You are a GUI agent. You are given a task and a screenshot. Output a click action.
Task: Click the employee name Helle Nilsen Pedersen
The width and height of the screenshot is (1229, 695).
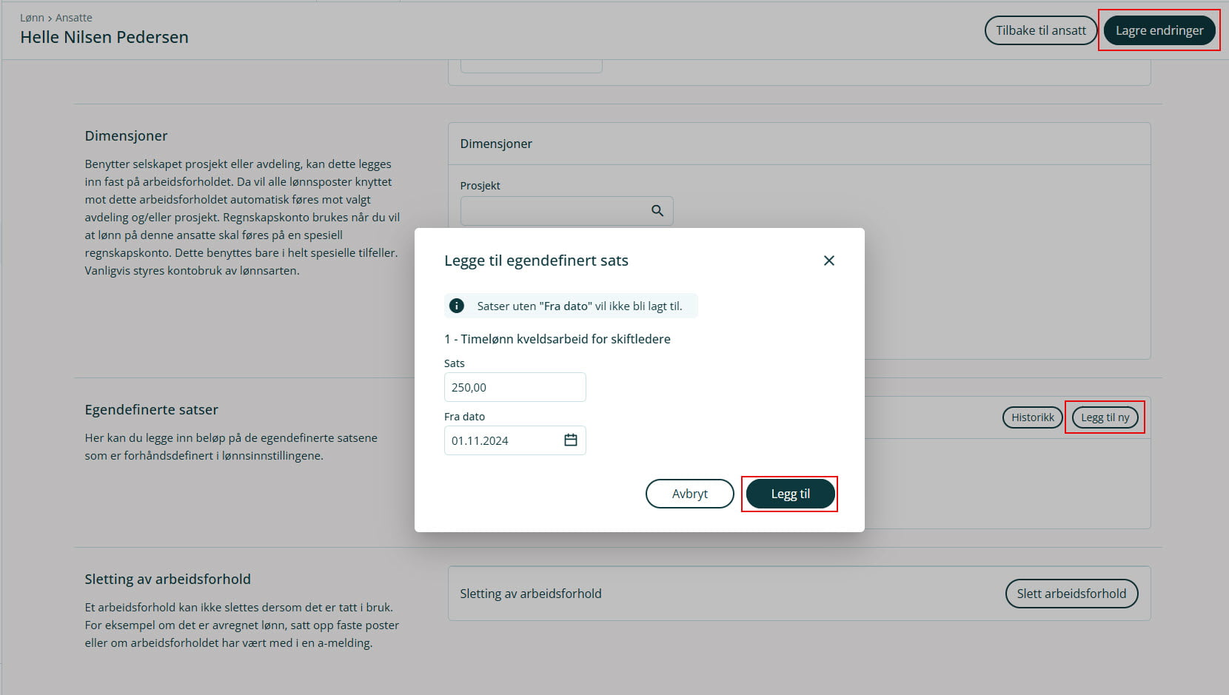coord(104,37)
